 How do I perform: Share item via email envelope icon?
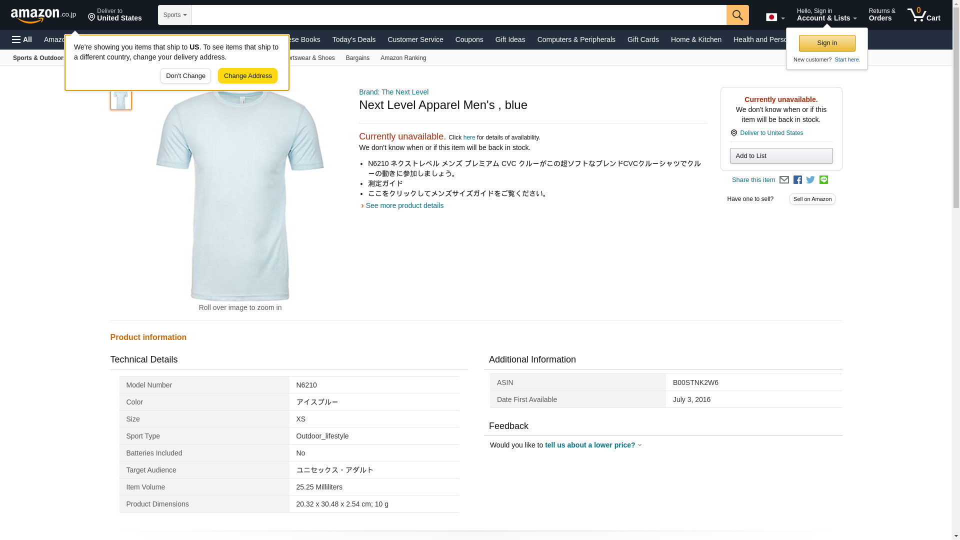click(784, 180)
